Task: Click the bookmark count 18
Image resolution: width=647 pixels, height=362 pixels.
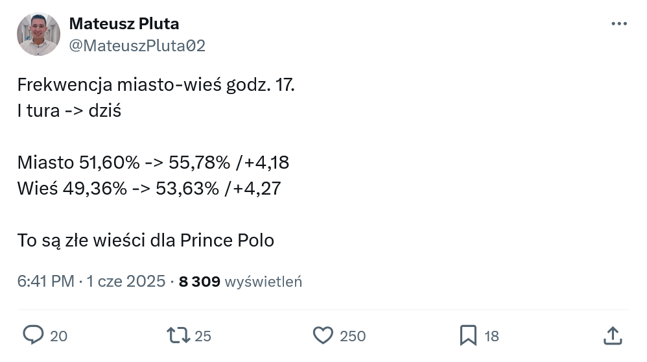Action: point(491,336)
